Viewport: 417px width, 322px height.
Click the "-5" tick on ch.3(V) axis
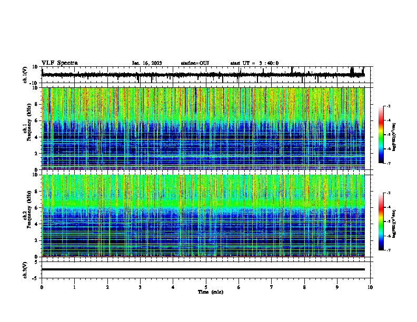tap(35, 278)
